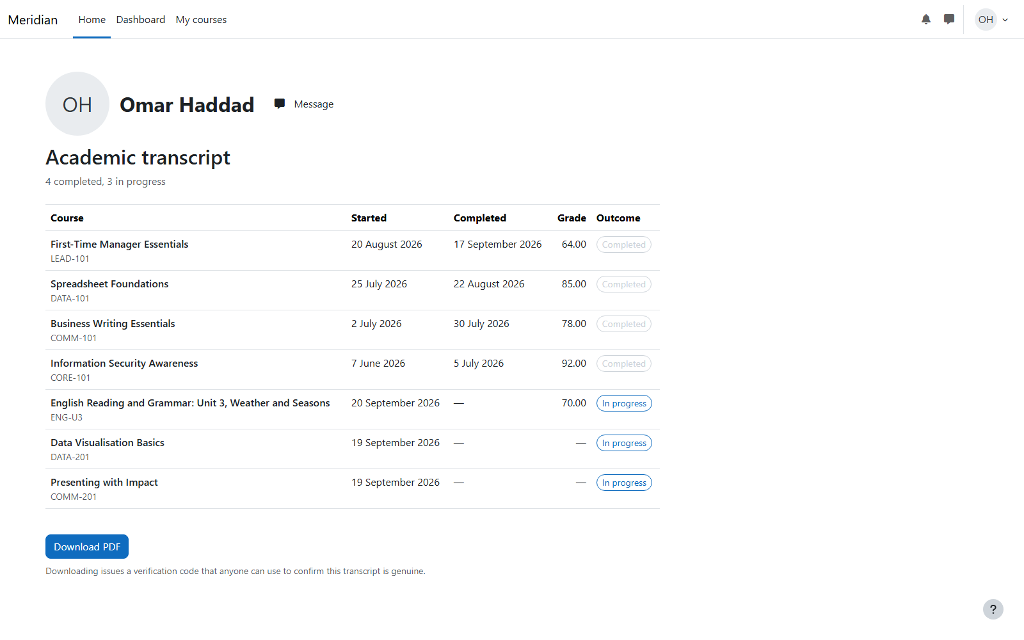Select the 64.00 grade value
Screen dimensions: 1024x640
(574, 244)
